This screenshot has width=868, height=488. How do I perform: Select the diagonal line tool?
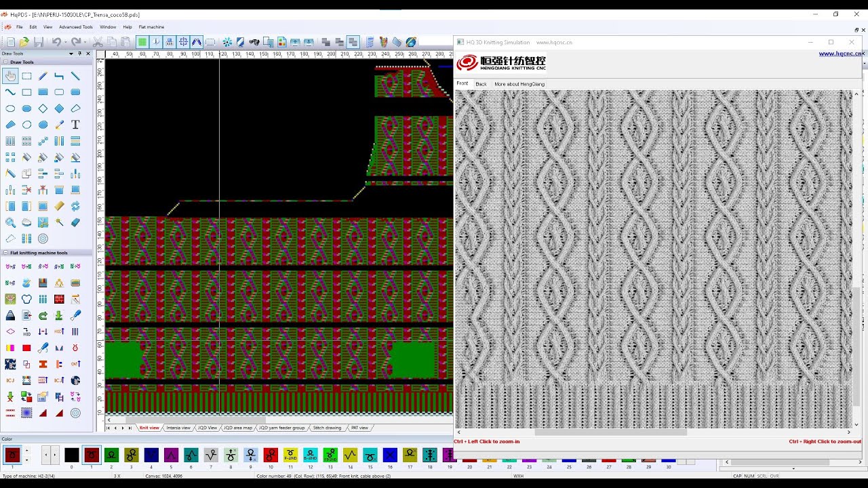click(x=75, y=76)
